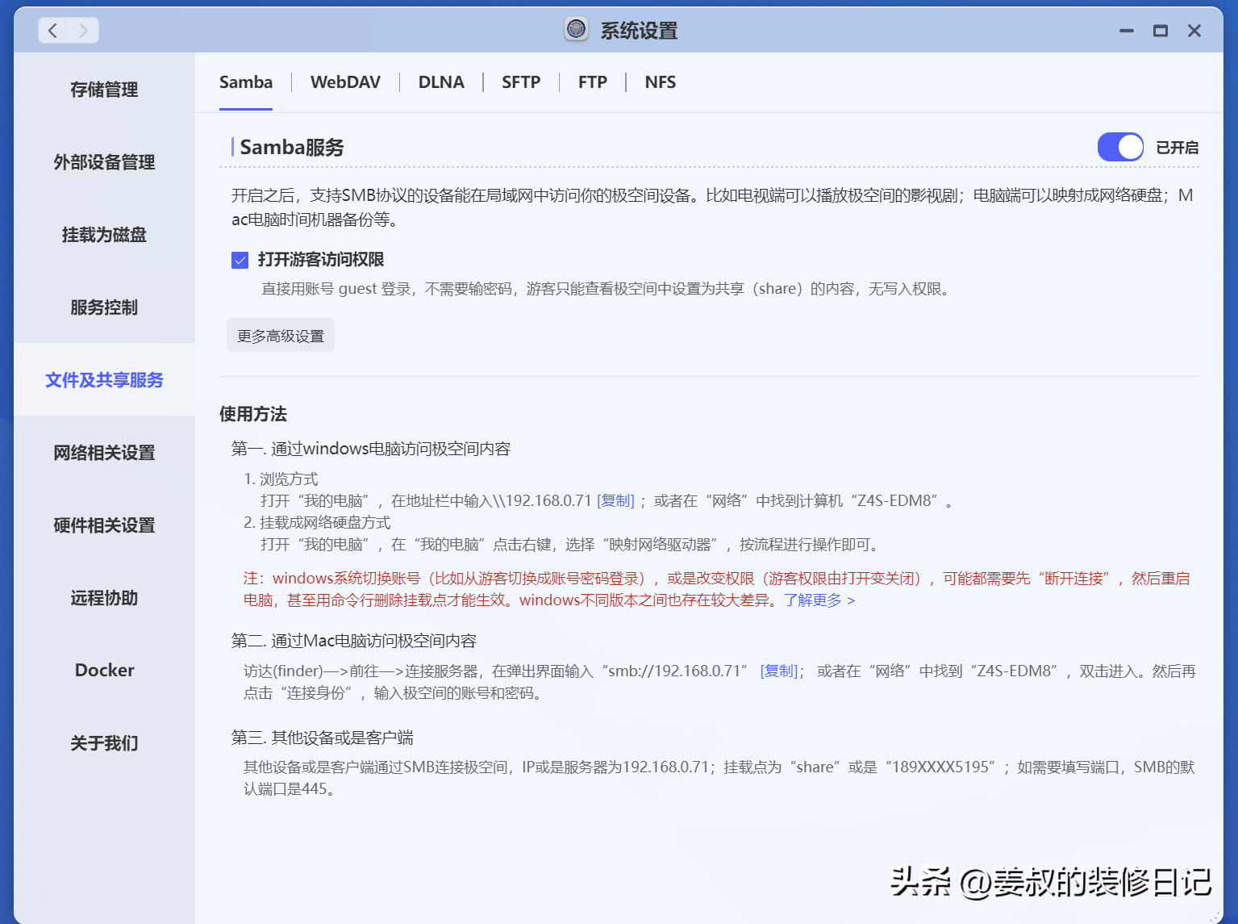Image resolution: width=1238 pixels, height=924 pixels.
Task: Minimize the system settings window
Action: point(1127,31)
